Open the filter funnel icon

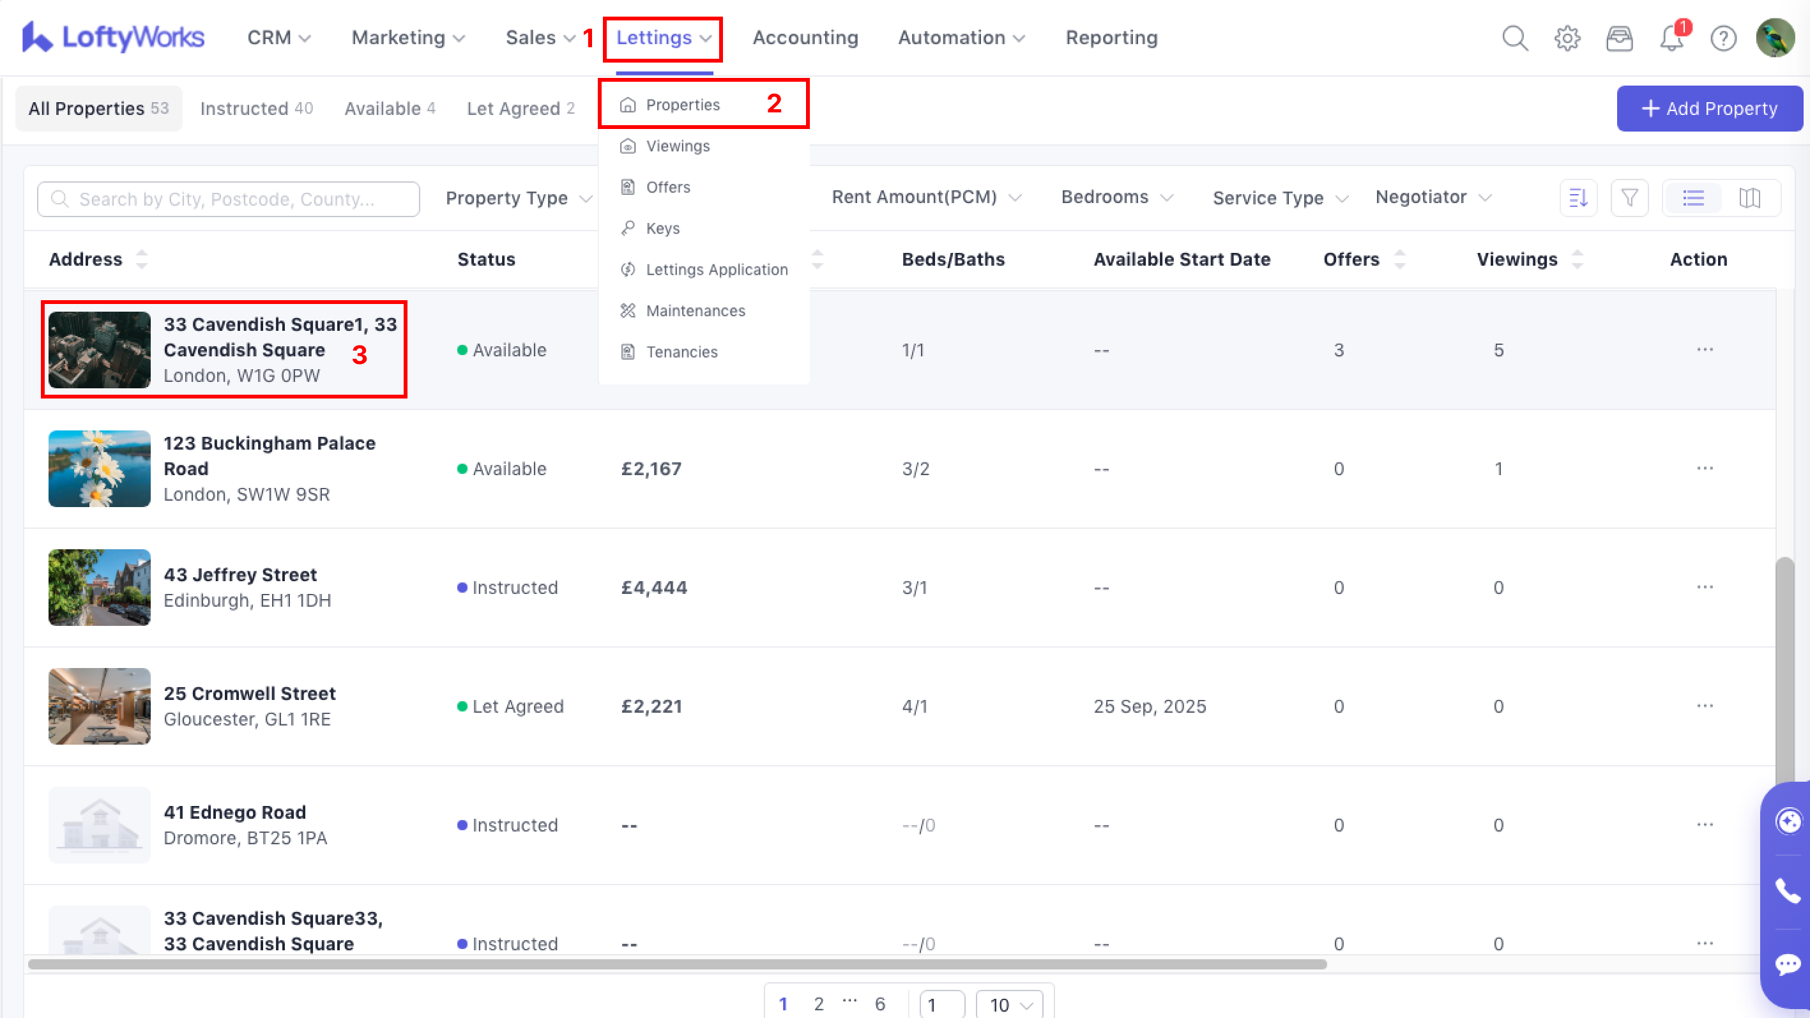[x=1629, y=198]
